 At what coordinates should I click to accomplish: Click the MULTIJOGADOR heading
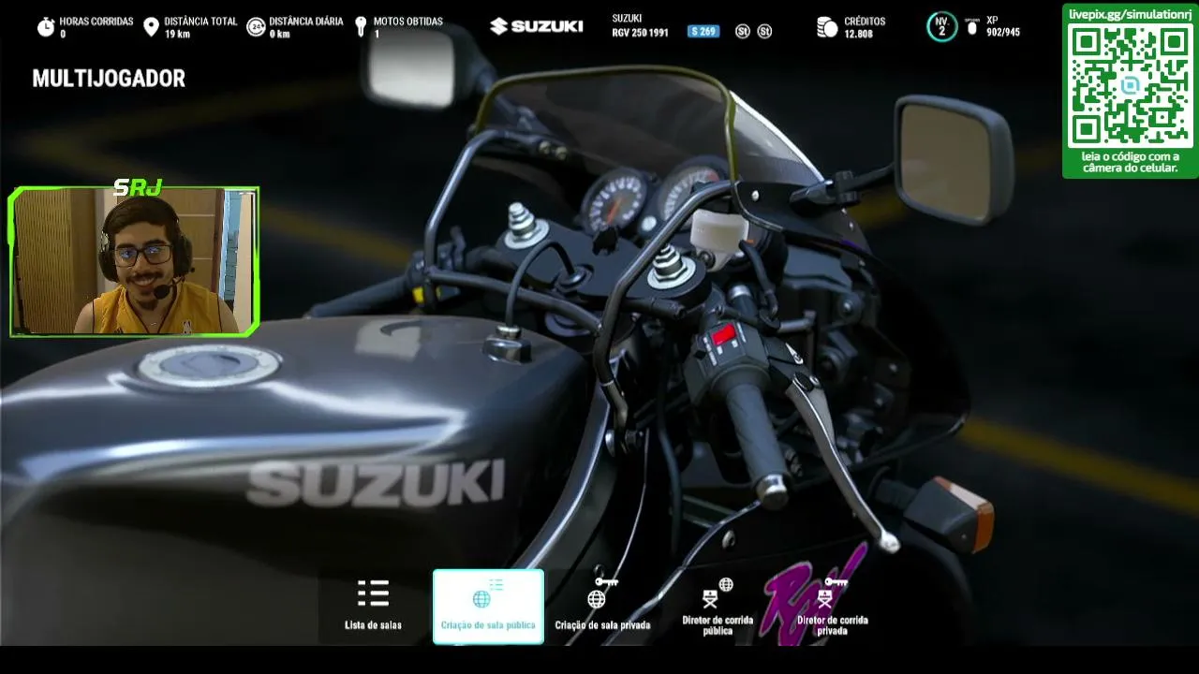pyautogui.click(x=109, y=79)
